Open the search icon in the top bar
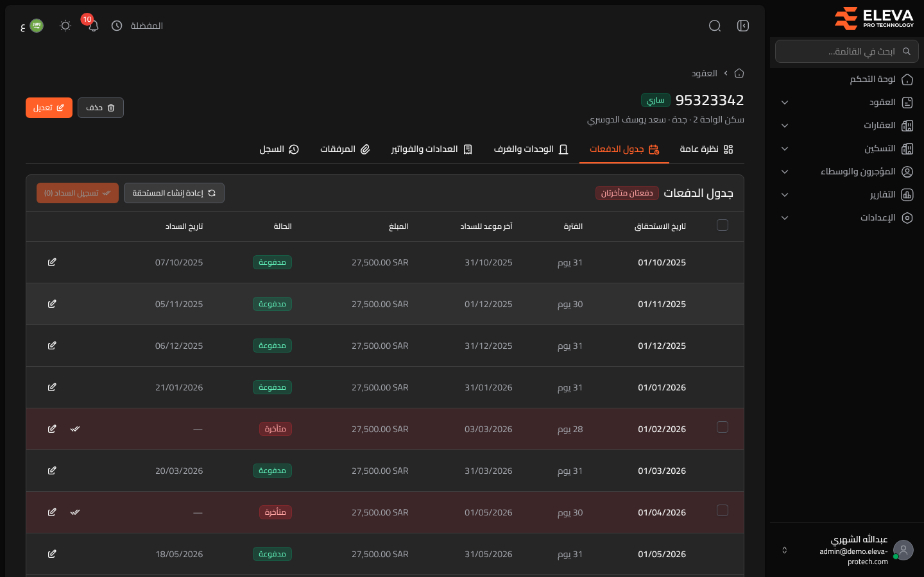Screen dimensions: 924x577 tap(715, 26)
